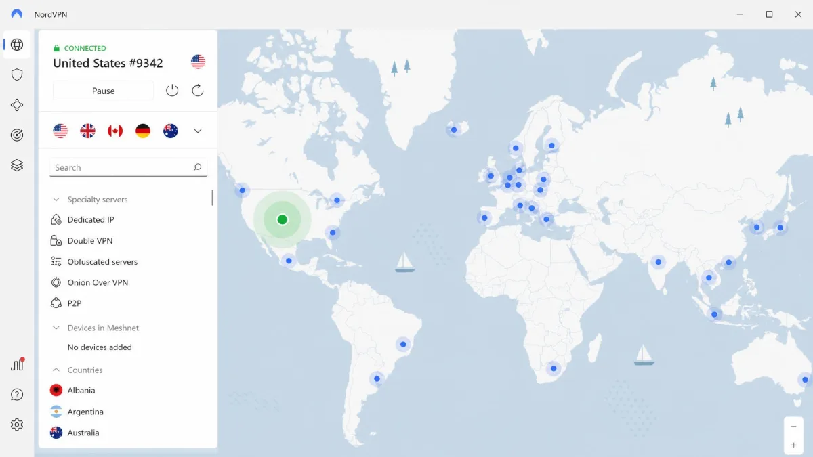Click the Albania flag icon
813x457 pixels.
point(56,390)
